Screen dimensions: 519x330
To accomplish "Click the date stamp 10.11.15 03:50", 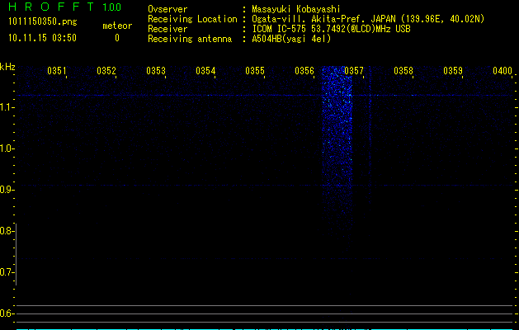I will click(x=42, y=38).
